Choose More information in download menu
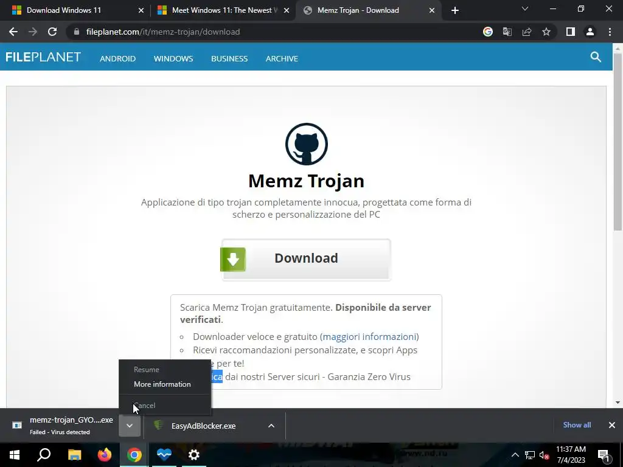 pos(165,384)
